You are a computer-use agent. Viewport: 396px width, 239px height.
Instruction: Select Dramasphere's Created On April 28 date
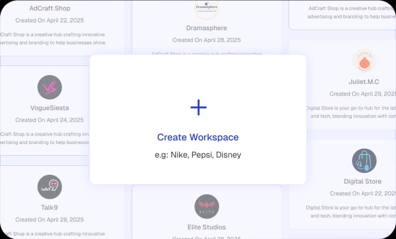(x=206, y=40)
